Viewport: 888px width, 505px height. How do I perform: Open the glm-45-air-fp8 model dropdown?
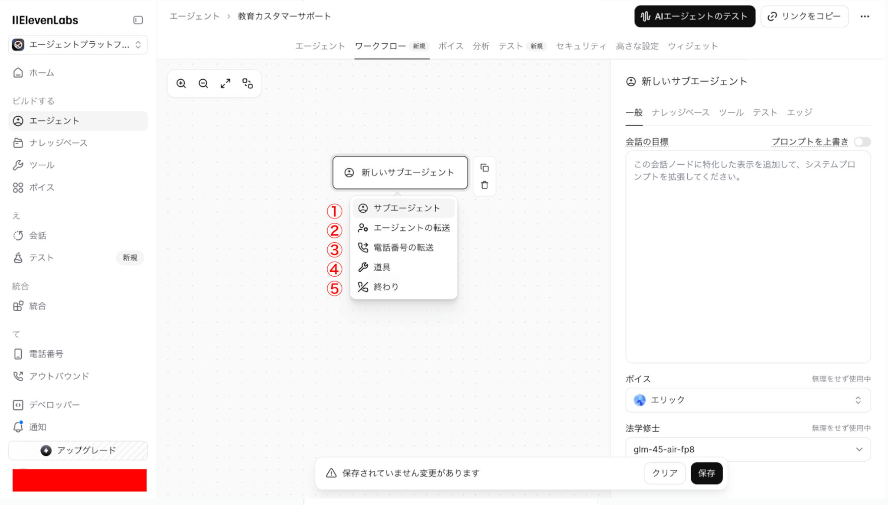748,449
